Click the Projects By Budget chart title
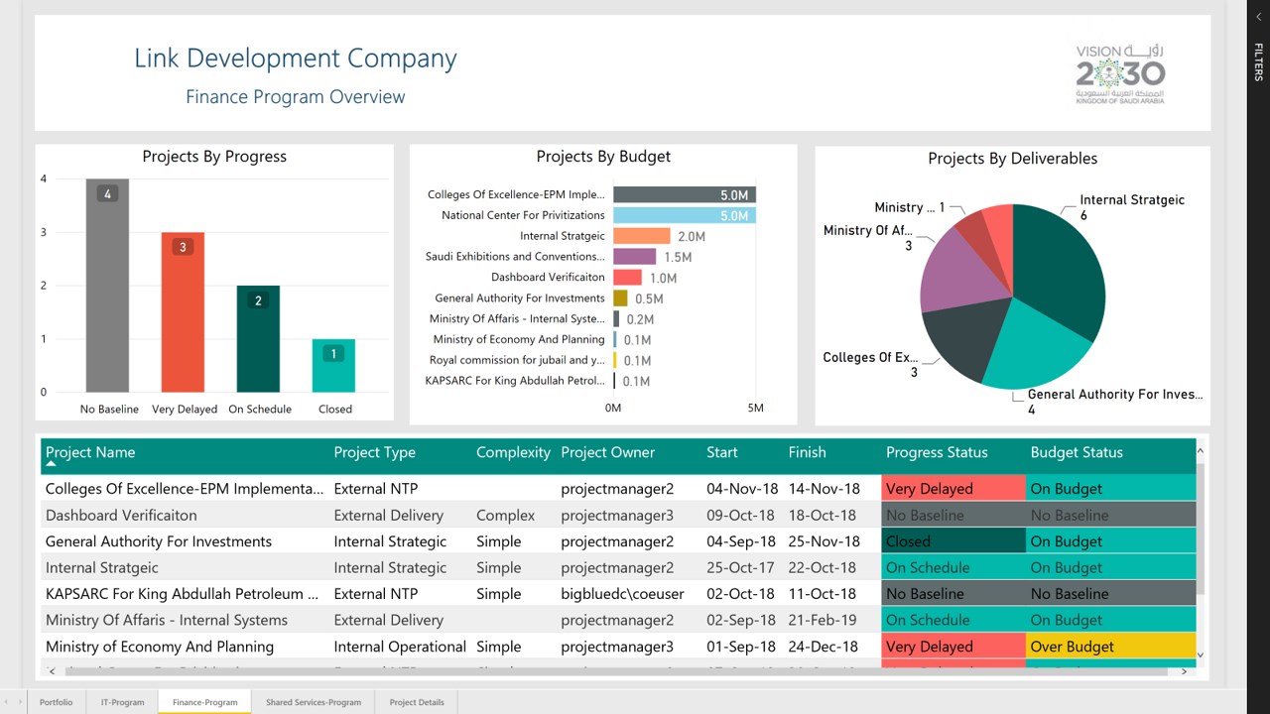Viewport: 1270px width, 714px height. click(x=603, y=157)
